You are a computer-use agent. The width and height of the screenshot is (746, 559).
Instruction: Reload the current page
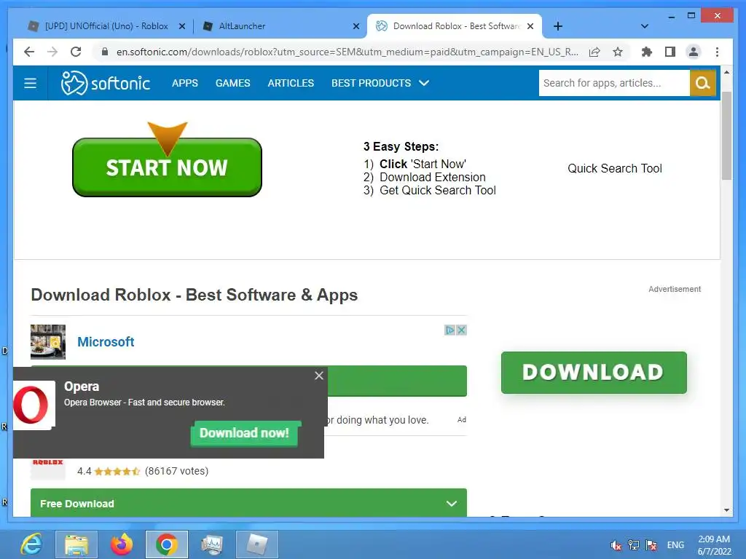tap(76, 52)
